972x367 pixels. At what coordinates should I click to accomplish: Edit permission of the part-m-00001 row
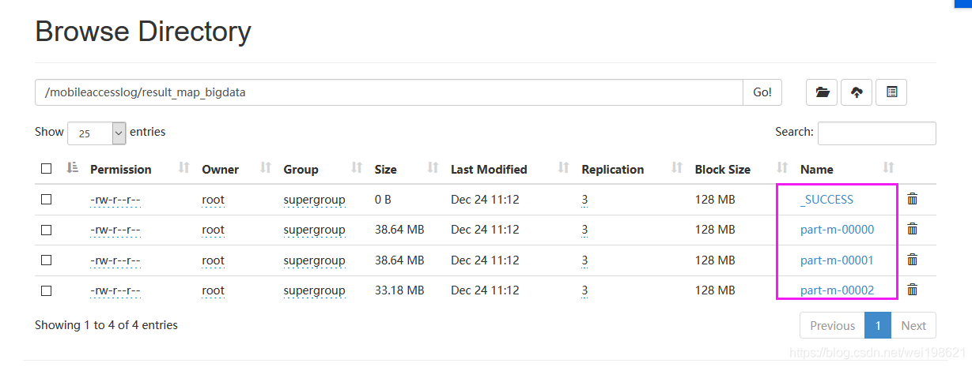tap(115, 260)
